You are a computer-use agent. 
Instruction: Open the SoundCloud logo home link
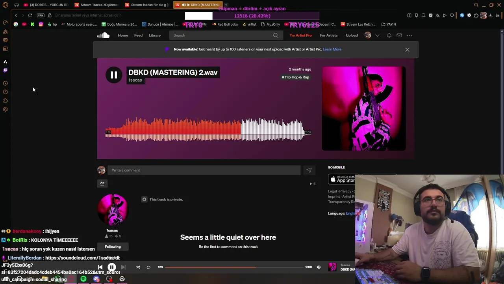[103, 35]
